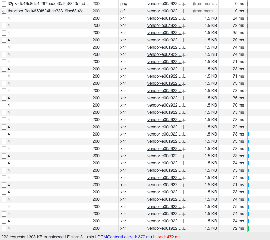Select request name '4' in the 34 ms row
Screen dimensions: 270x240
(x=9, y=18)
